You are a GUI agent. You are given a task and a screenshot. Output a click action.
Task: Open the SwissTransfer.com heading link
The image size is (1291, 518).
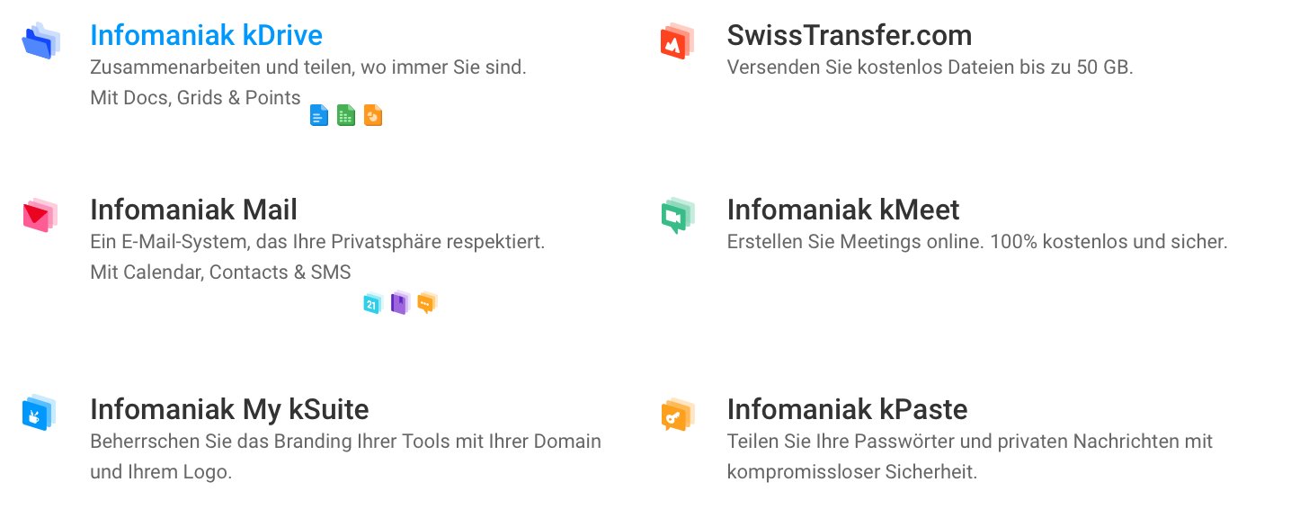[x=850, y=35]
